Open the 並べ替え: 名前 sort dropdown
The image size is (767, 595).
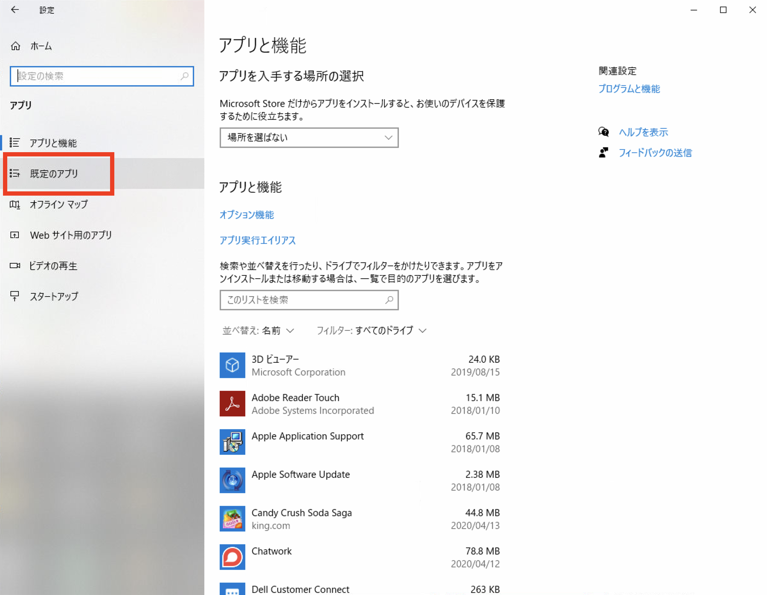(258, 331)
